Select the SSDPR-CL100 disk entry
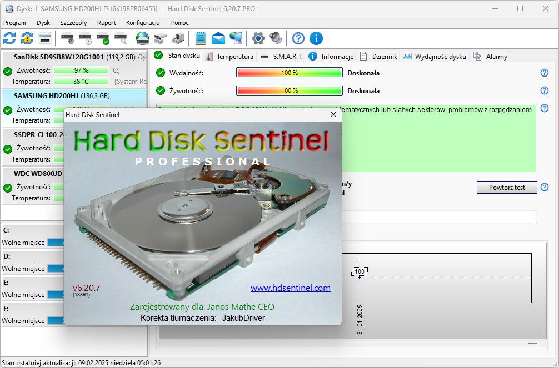This screenshot has width=559, height=368. tap(33, 147)
